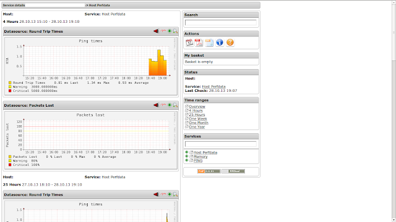Add 4 Hours Round Trip Times graph to basket

[x=170, y=31]
